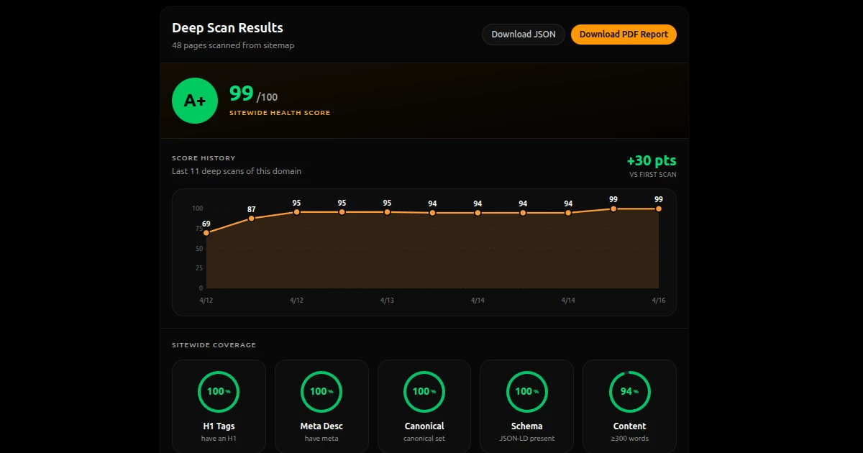863x453 pixels.
Task: Click the '≥300 words' caption
Action: (x=629, y=439)
